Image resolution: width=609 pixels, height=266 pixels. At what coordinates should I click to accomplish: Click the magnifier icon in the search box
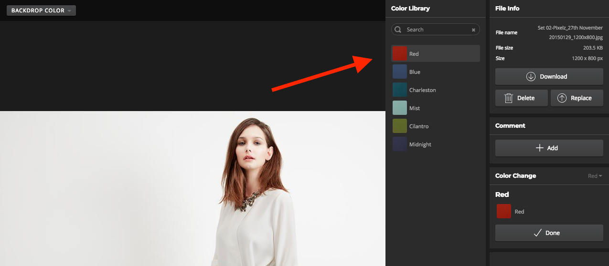(x=398, y=30)
